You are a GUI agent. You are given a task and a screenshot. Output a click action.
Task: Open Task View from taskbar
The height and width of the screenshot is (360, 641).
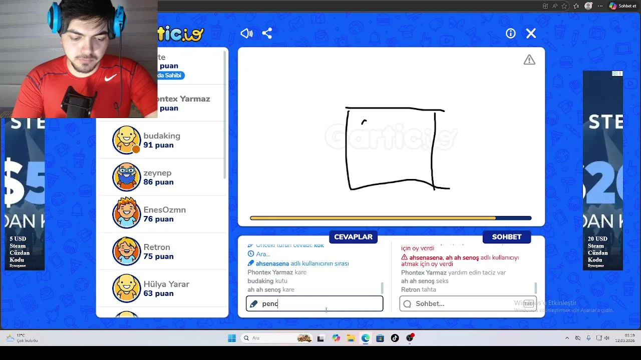(x=320, y=338)
